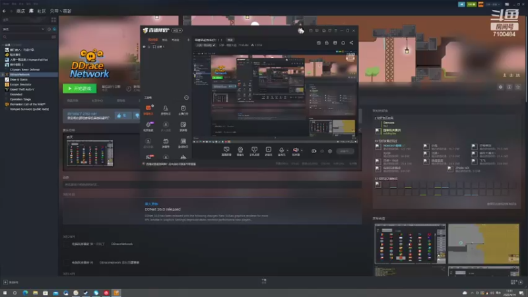
Task: Click the streaming tool's first scene tab
Action: coord(152,40)
